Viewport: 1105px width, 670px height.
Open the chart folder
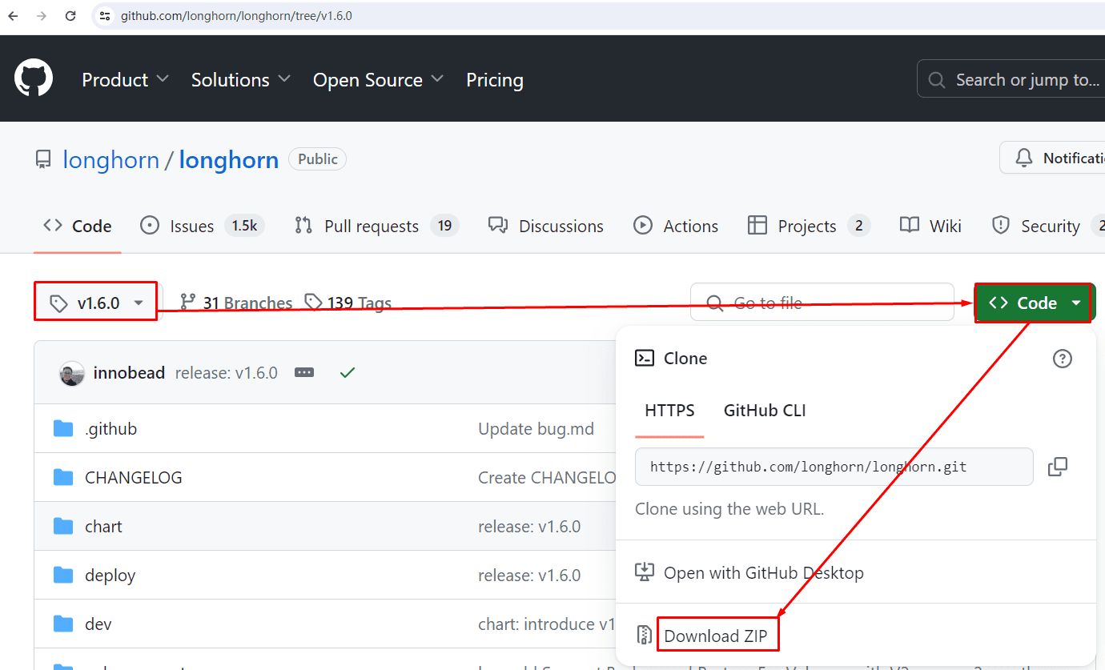tap(103, 527)
